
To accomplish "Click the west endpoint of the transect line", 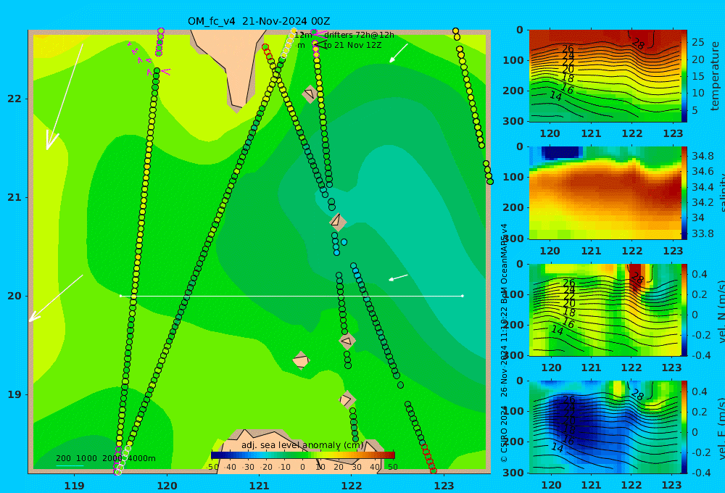I will [120, 296].
